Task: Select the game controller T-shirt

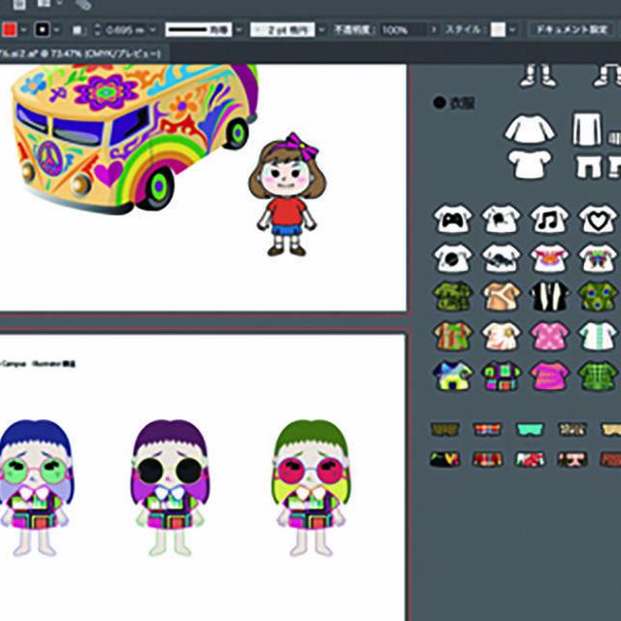Action: point(453,218)
